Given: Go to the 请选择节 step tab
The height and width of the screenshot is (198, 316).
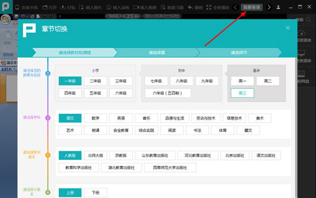Looking at the screenshot, I should click(x=239, y=52).
